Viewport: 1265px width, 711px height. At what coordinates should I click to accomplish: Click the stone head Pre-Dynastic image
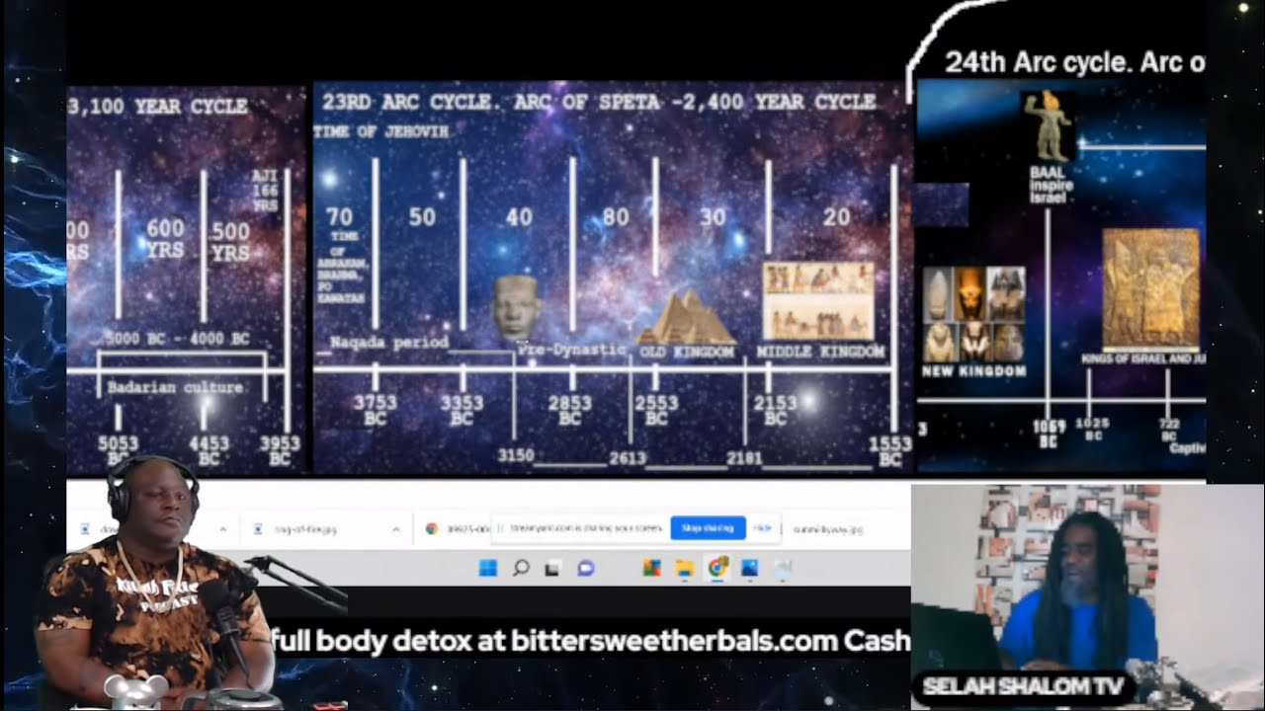pyautogui.click(x=515, y=307)
